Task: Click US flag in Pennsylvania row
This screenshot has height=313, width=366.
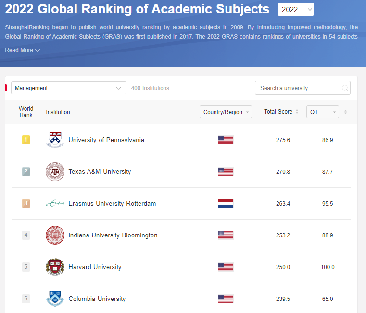Action: coord(226,140)
